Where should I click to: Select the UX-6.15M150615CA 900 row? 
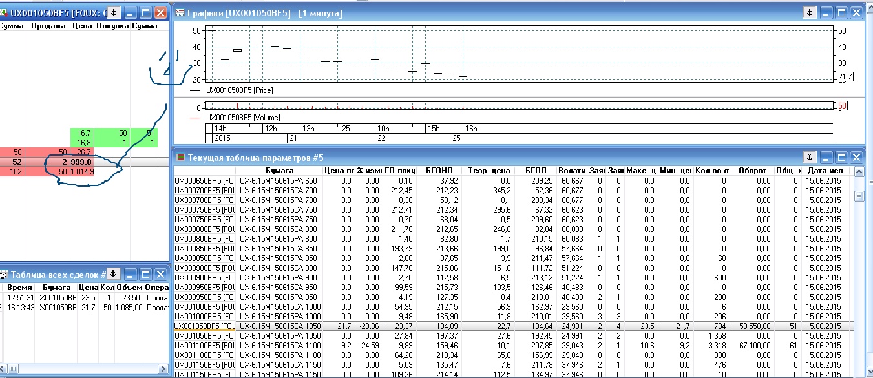click(512, 268)
